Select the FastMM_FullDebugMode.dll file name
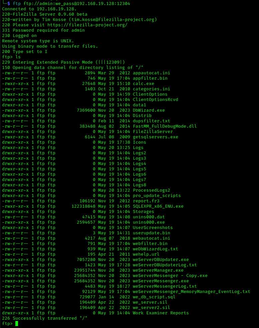The height and width of the screenshot is (328, 259). coord(165,126)
